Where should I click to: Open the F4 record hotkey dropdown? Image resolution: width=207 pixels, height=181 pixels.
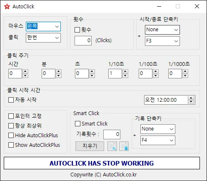pos(158,140)
